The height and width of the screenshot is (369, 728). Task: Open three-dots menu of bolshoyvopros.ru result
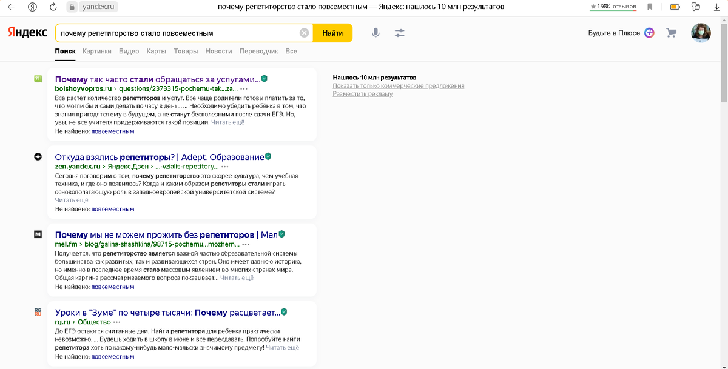[x=244, y=88]
